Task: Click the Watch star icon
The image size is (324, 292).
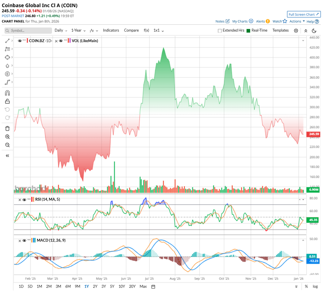Action: pyautogui.click(x=285, y=21)
